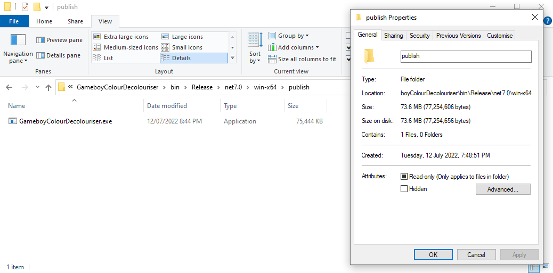Click the file date 12/07/2022 8:44 PM

(x=174, y=121)
